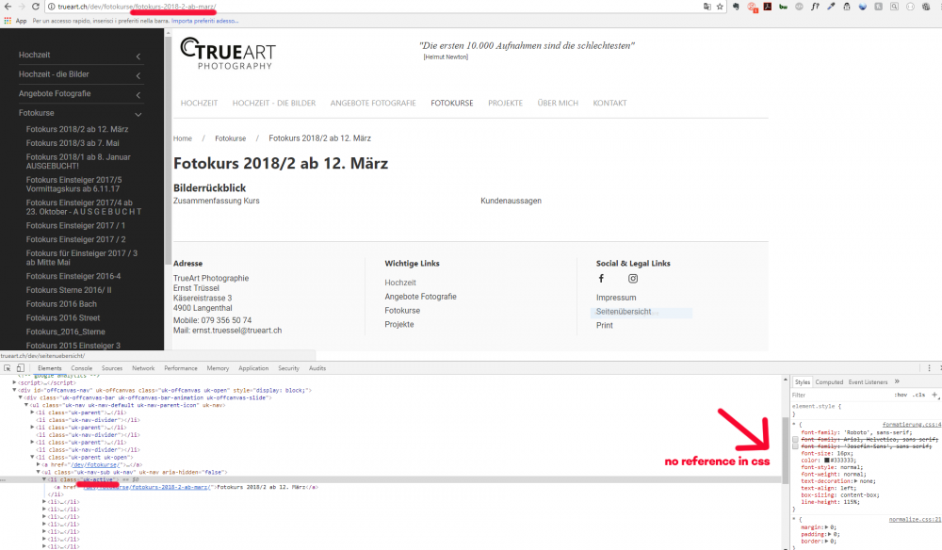Screen dimensions: 942x550
Task: Open the formatierung.css:4 source link
Action: point(911,425)
